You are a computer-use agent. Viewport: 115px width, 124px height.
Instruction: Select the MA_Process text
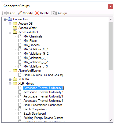[x=32, y=45]
